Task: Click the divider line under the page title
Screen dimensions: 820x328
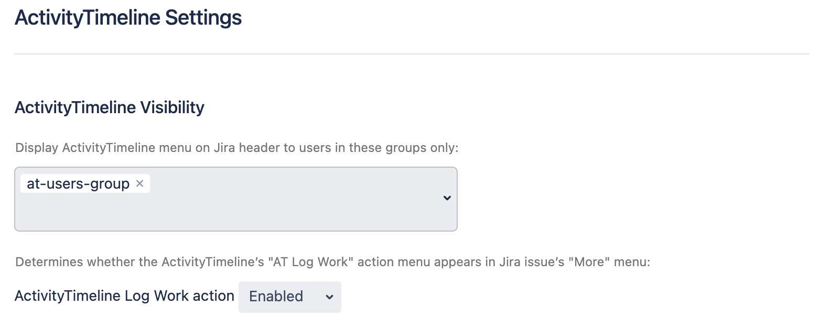Action: (411, 54)
